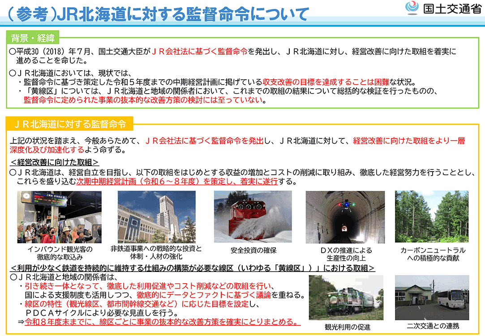Click the underlined 黄線区 における取組 heading
This screenshot has height=336, width=485.
[193, 268]
